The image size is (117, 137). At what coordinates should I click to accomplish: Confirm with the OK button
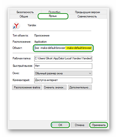(60, 125)
